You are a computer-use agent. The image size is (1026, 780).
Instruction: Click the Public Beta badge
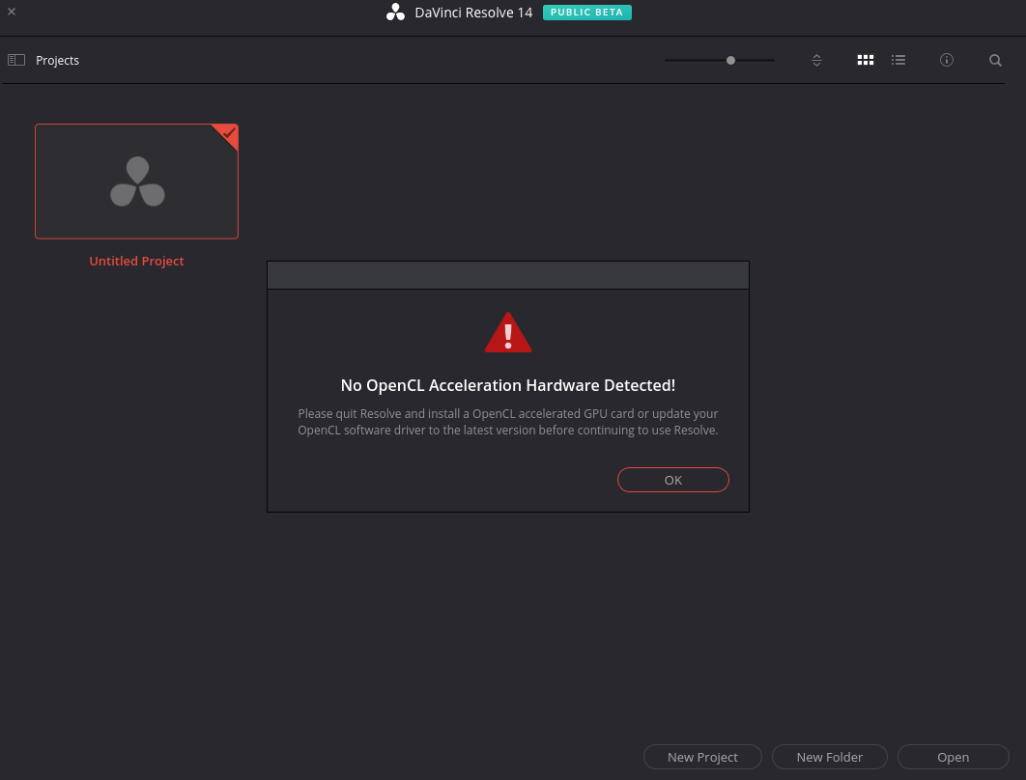(587, 13)
